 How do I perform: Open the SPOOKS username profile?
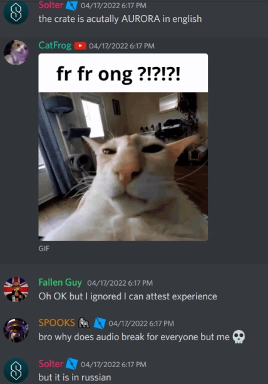click(x=57, y=323)
